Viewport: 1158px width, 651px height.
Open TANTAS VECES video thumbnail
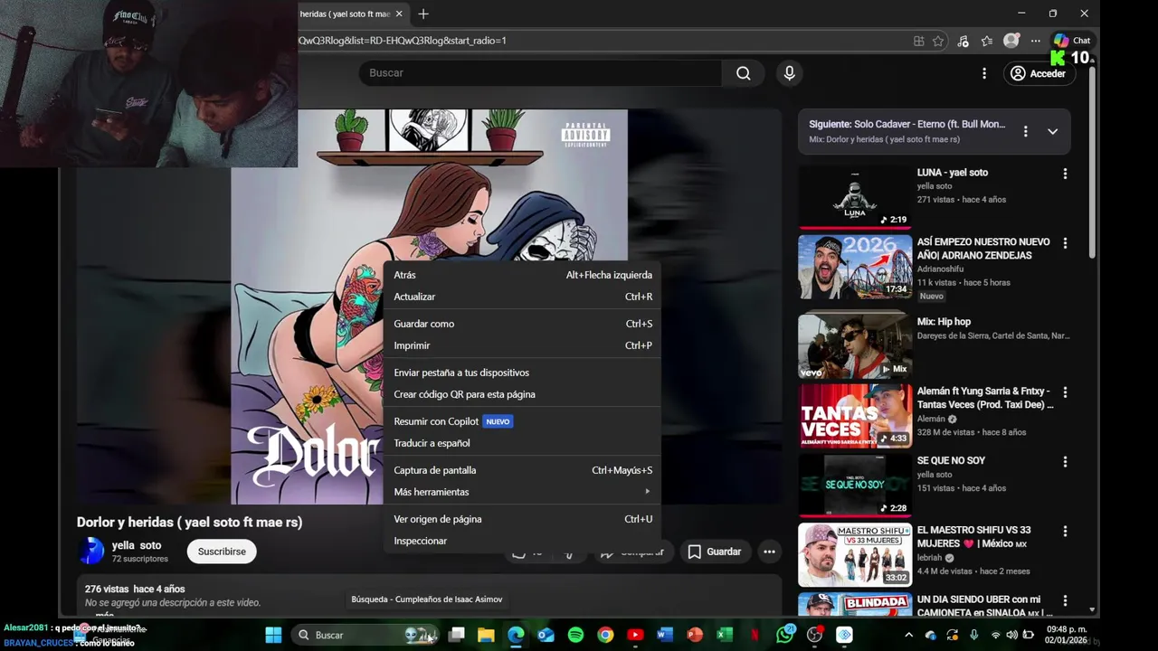(855, 415)
